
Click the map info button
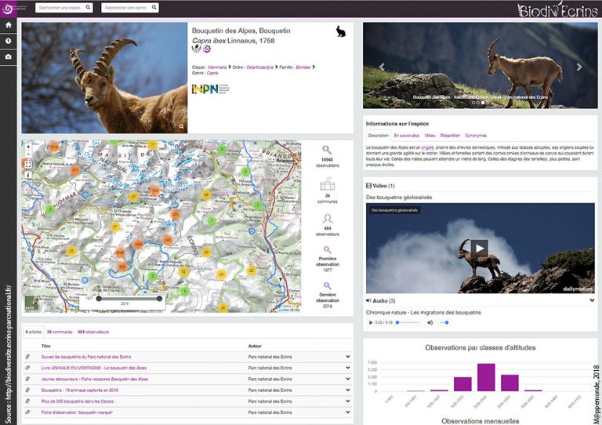click(28, 175)
